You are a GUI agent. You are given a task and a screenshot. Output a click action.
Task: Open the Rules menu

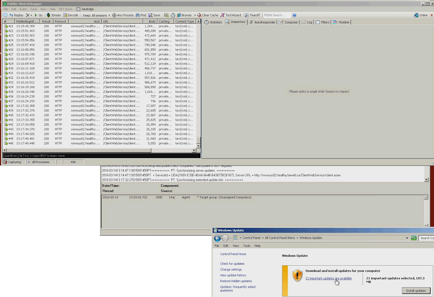pos(23,9)
